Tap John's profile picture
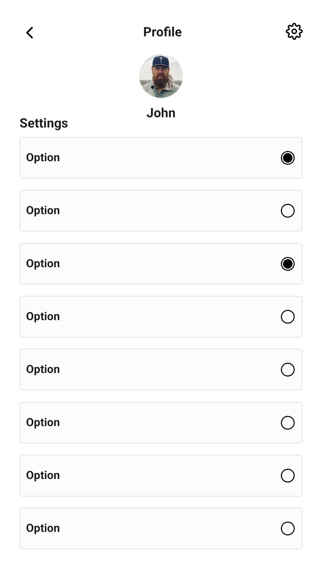The width and height of the screenshot is (322, 572). pos(161,76)
